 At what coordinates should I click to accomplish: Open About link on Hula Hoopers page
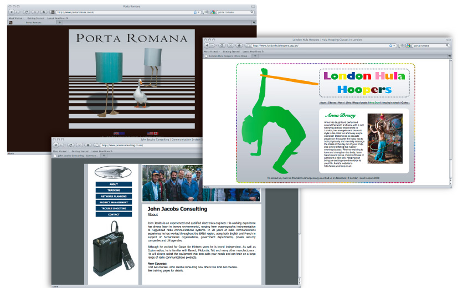pos(323,102)
